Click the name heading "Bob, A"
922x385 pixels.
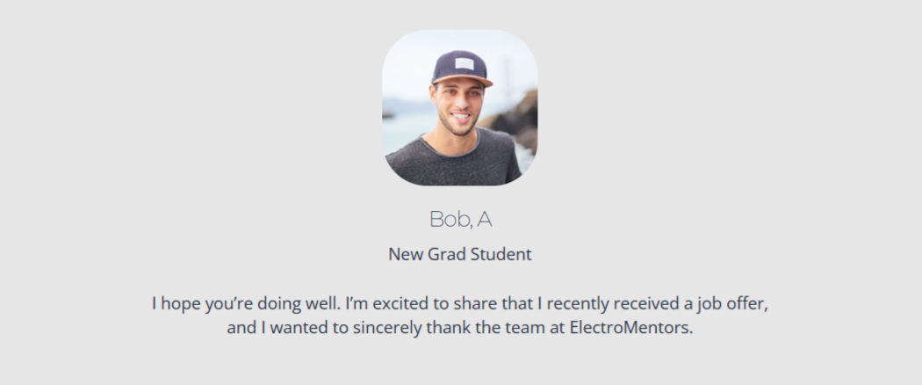pos(460,219)
